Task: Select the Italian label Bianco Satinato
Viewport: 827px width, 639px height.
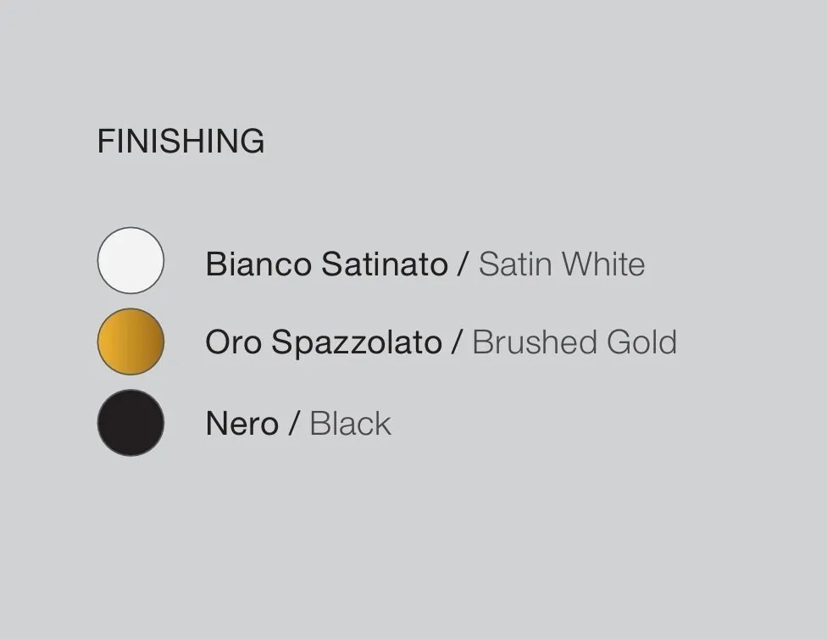Action: tap(326, 264)
